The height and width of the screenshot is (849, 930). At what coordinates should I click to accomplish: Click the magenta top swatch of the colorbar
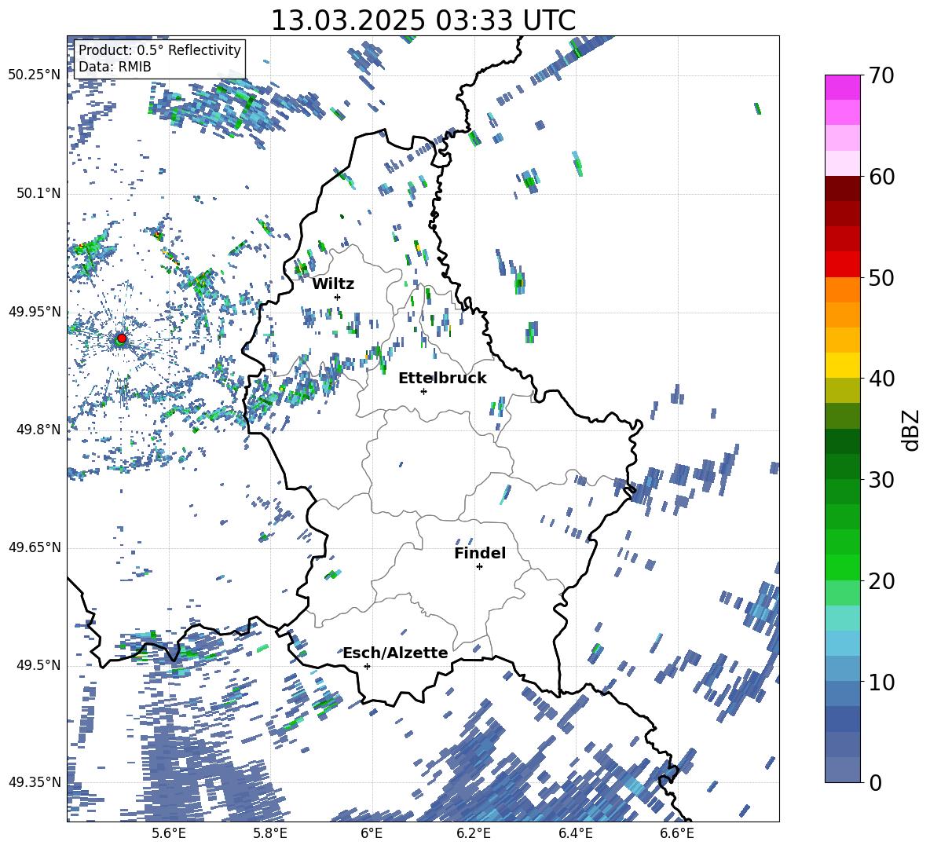(843, 87)
